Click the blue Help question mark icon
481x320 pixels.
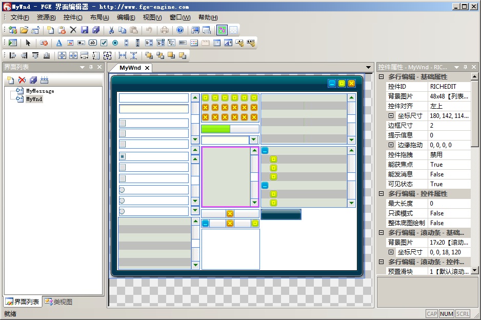[180, 30]
